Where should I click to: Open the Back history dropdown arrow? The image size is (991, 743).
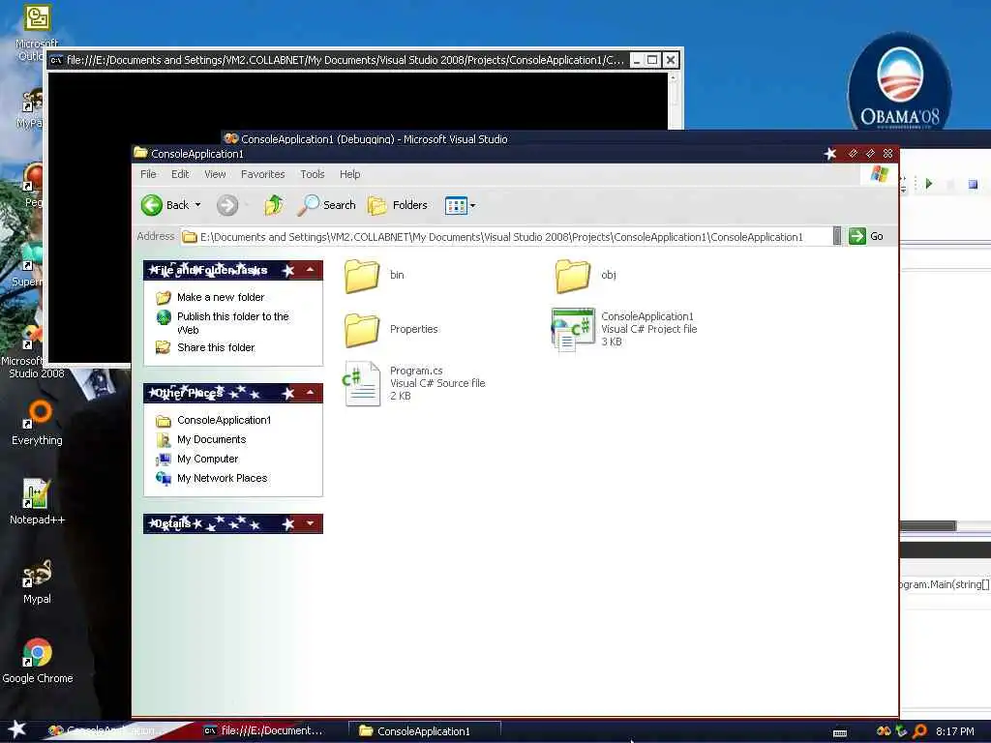197,205
